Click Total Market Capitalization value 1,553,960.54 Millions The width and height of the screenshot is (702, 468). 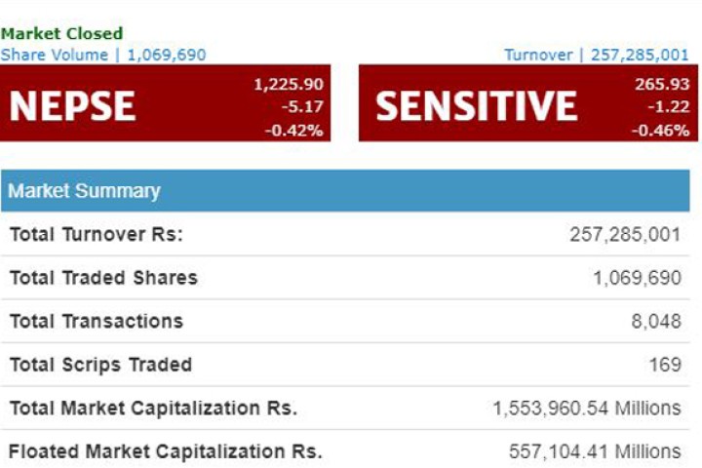point(587,408)
